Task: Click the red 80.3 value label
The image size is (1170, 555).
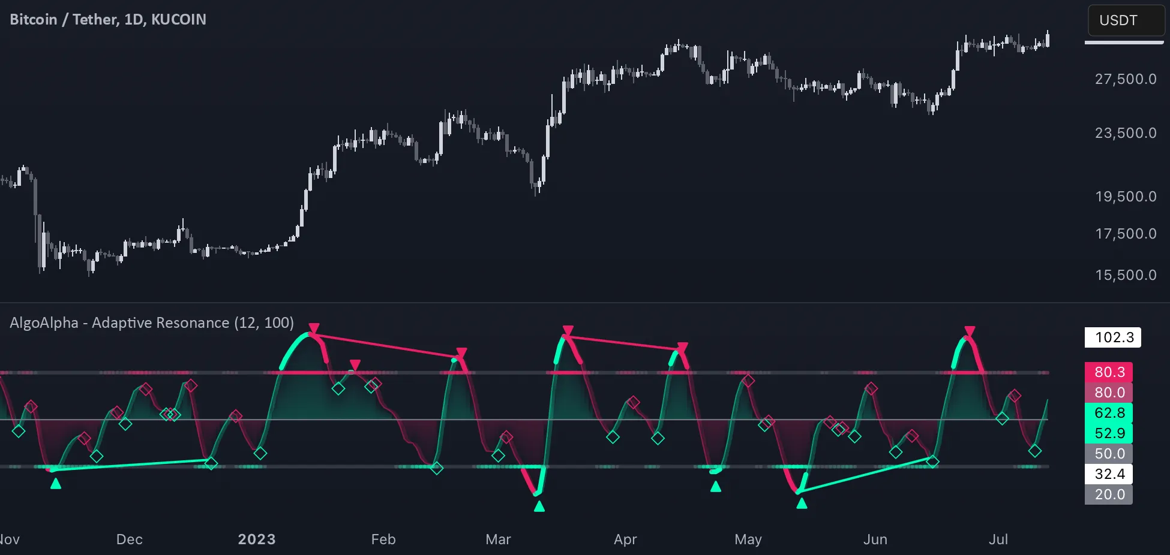Action: [x=1109, y=372]
